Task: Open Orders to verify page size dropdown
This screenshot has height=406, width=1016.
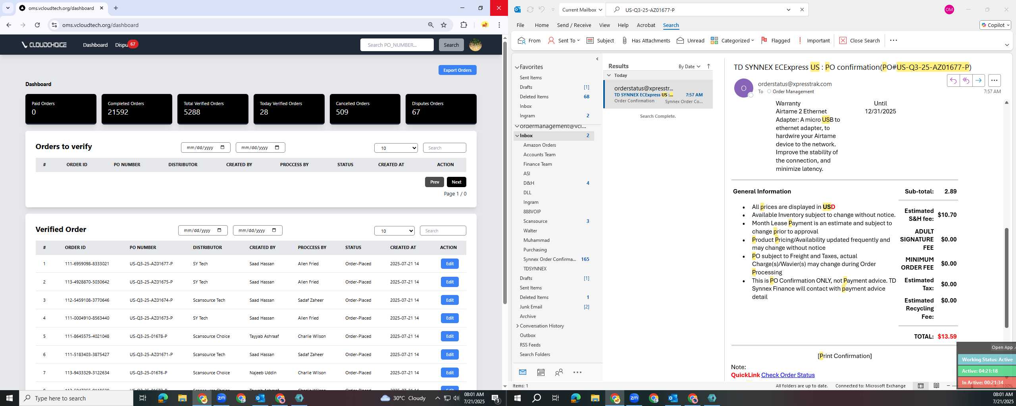Action: (x=396, y=148)
